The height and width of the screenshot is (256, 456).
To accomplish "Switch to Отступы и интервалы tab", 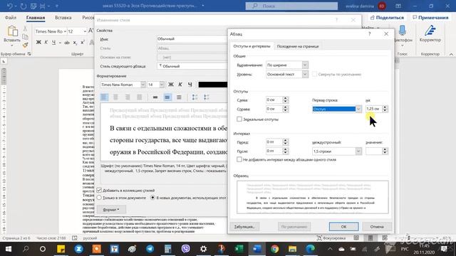I will [x=252, y=46].
